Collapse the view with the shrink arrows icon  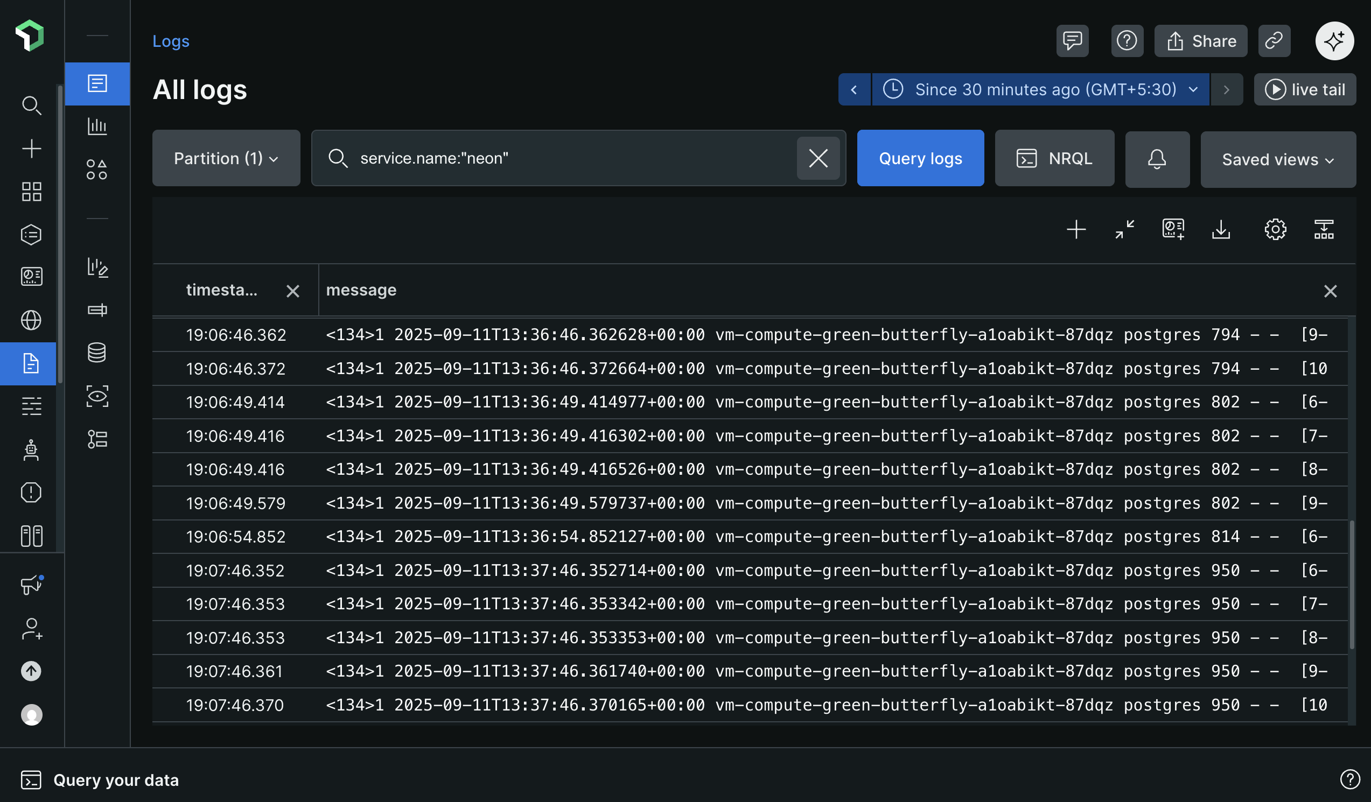click(x=1124, y=229)
